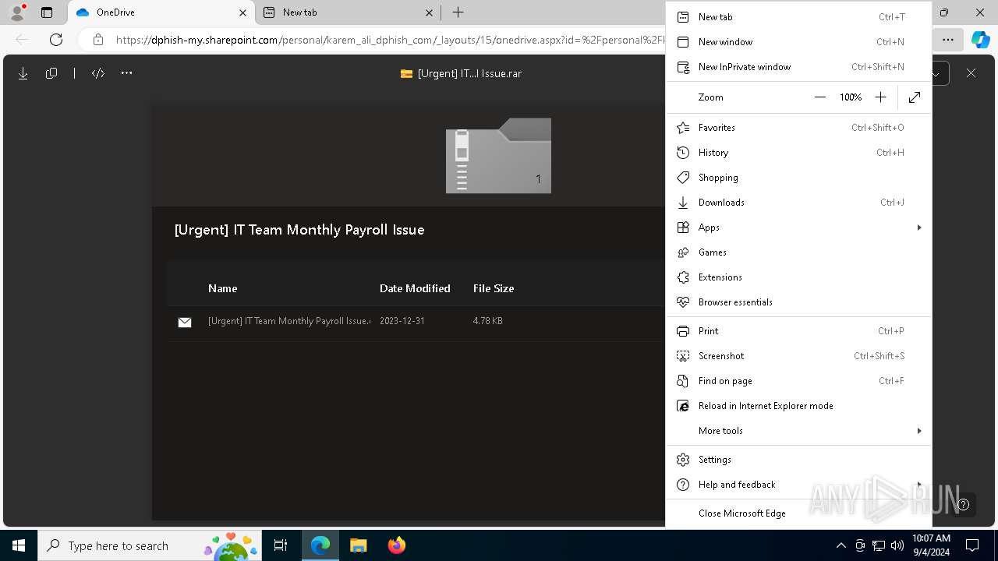Open Favorites from Edge menu
The height and width of the screenshot is (561, 998).
click(x=798, y=128)
